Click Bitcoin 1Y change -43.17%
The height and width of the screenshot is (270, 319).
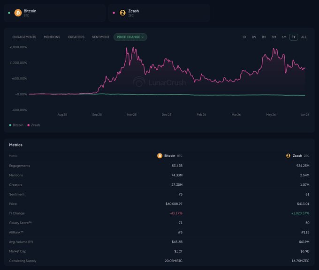(176, 213)
